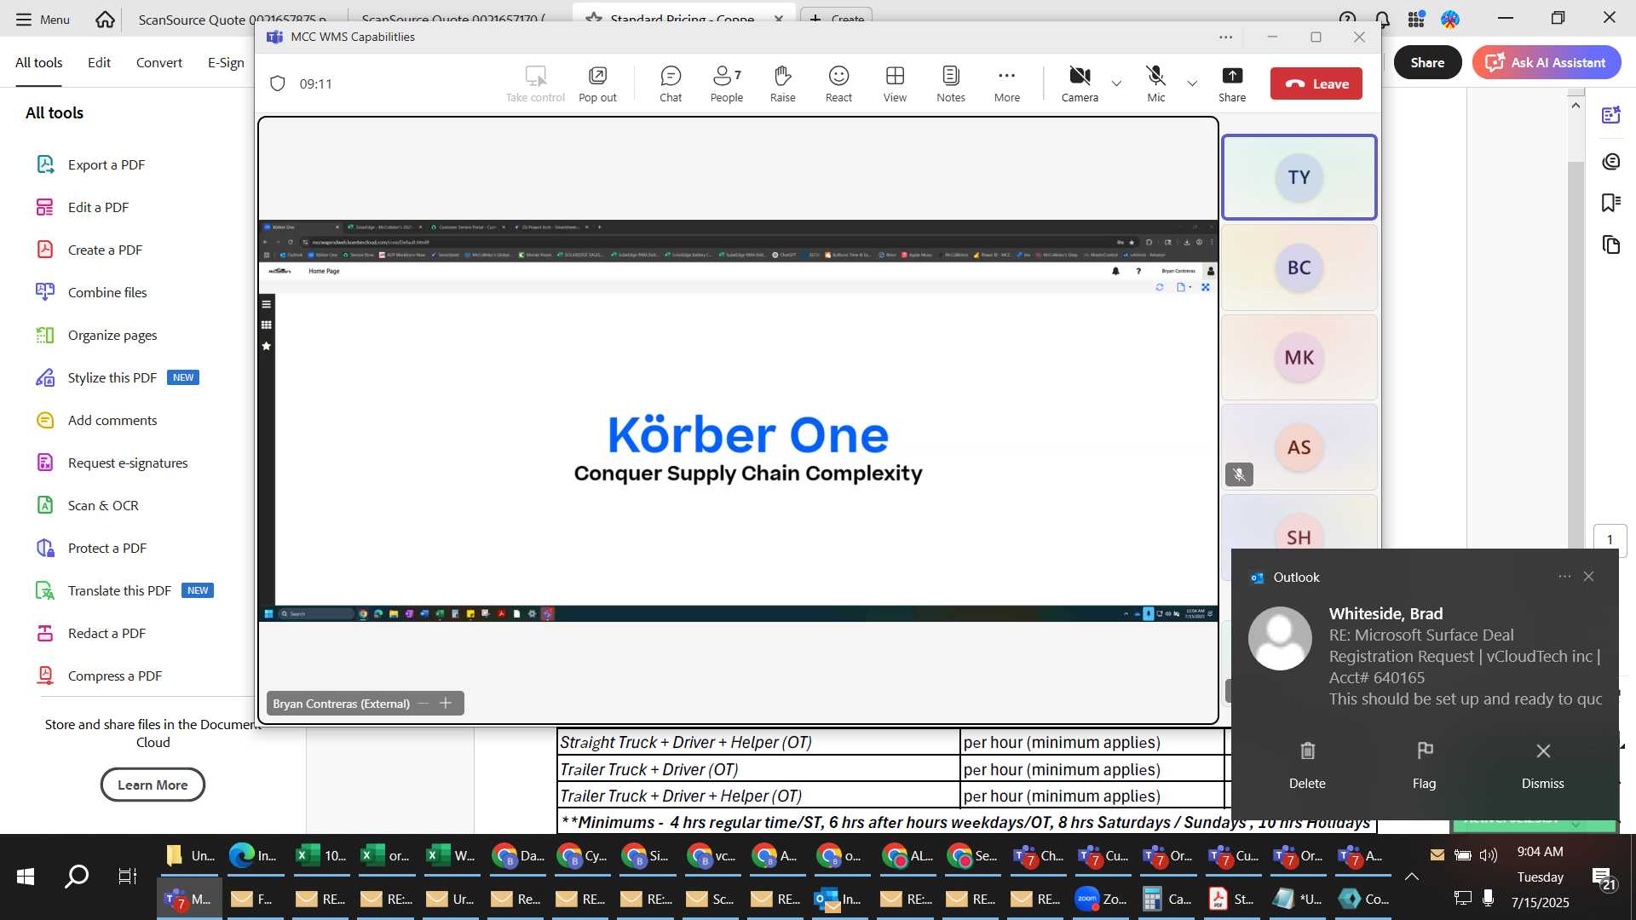Flag the email from Whiteside, Brad
This screenshot has width=1636, height=920.
pos(1424,764)
